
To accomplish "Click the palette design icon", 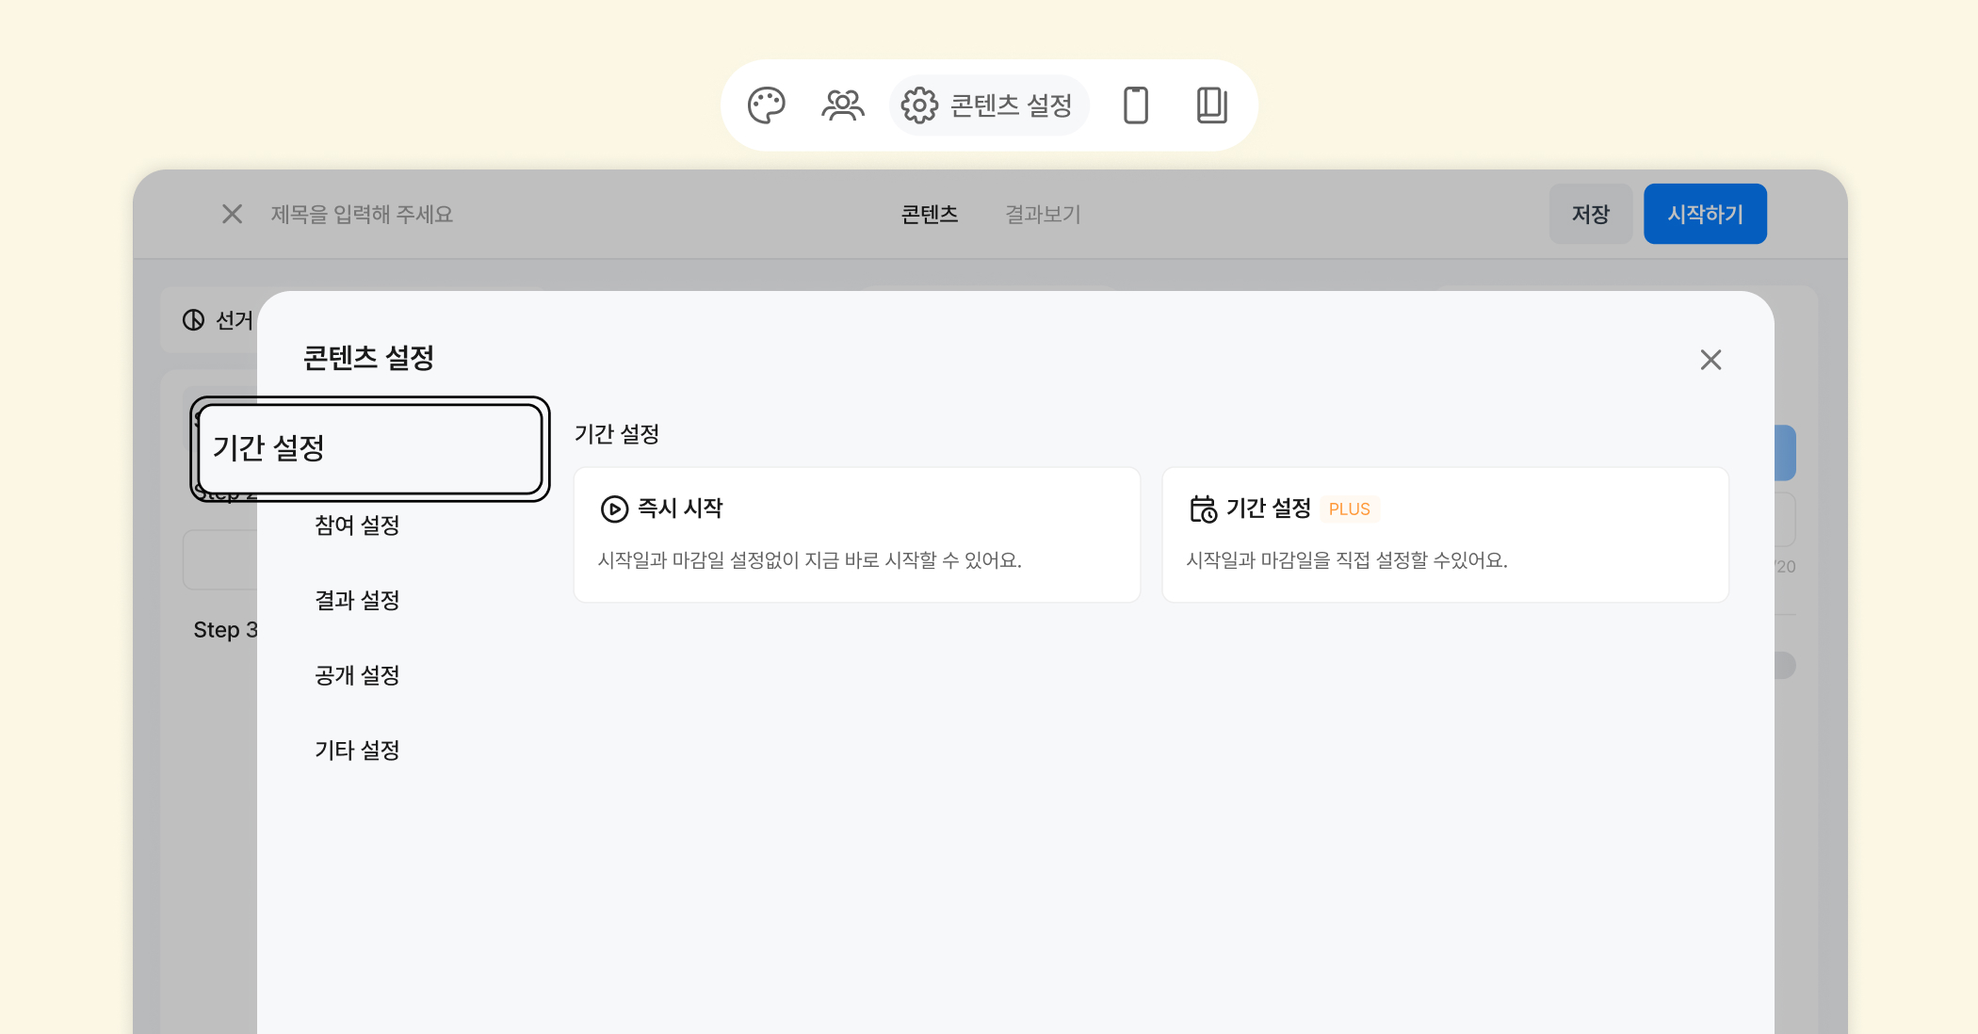I will (x=766, y=105).
